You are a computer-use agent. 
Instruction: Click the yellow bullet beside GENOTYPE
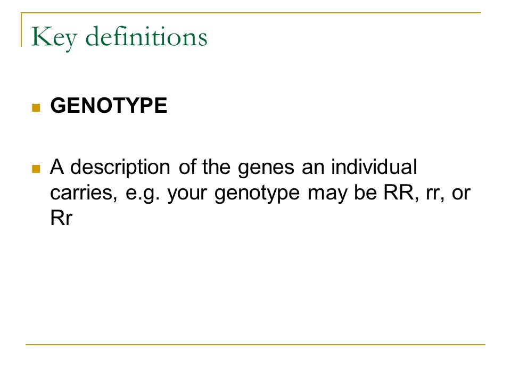pos(36,107)
